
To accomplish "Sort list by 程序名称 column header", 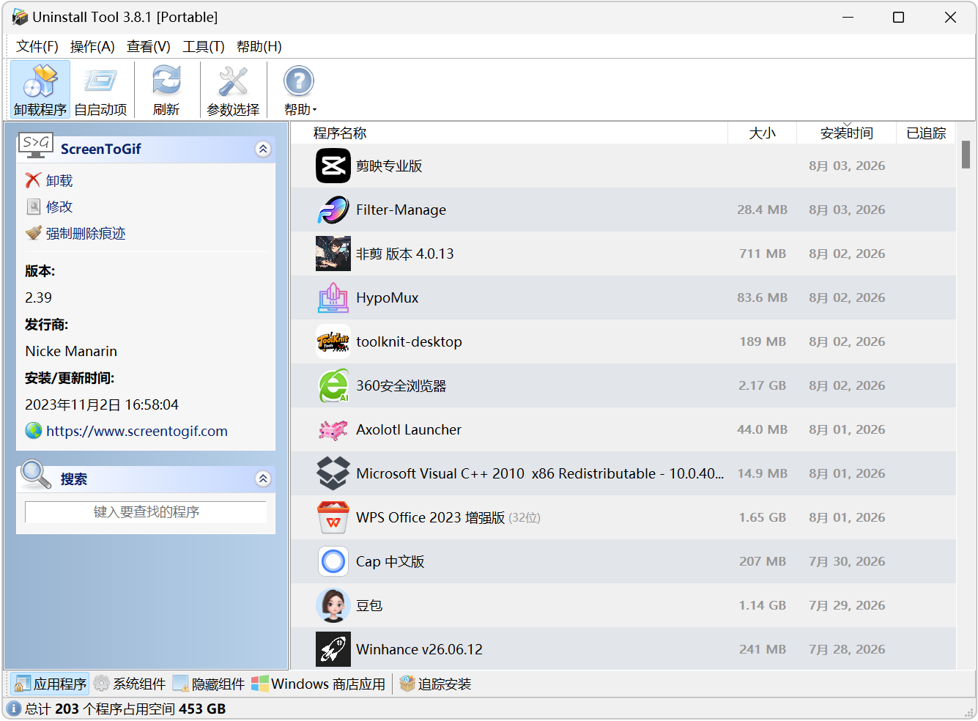I will click(509, 133).
